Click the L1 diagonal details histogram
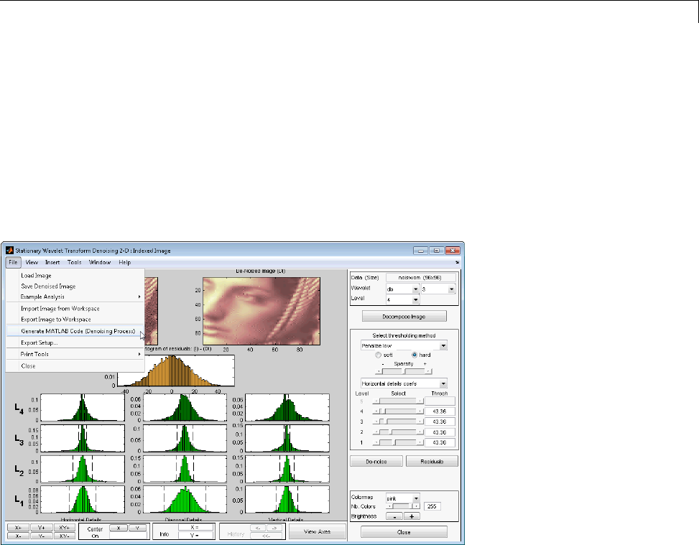699x545 pixels. (x=185, y=499)
